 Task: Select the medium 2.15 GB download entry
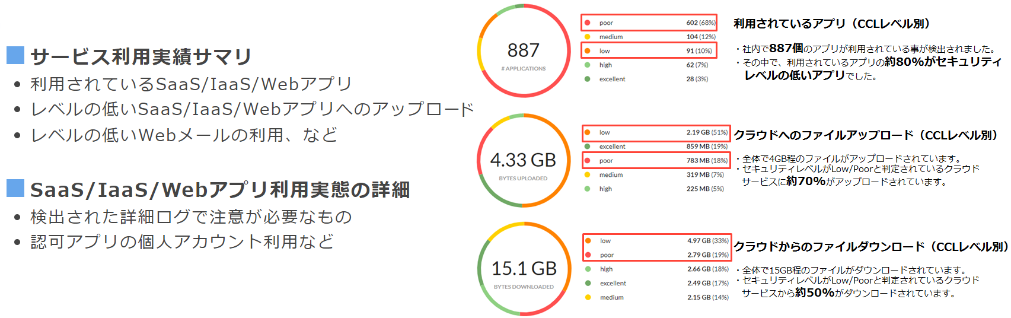657,297
